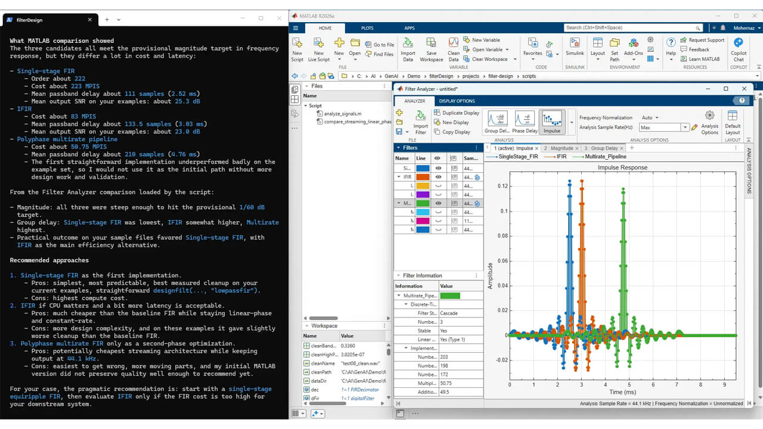Select Impulse analysis icon
The image size is (763, 429).
click(x=552, y=122)
